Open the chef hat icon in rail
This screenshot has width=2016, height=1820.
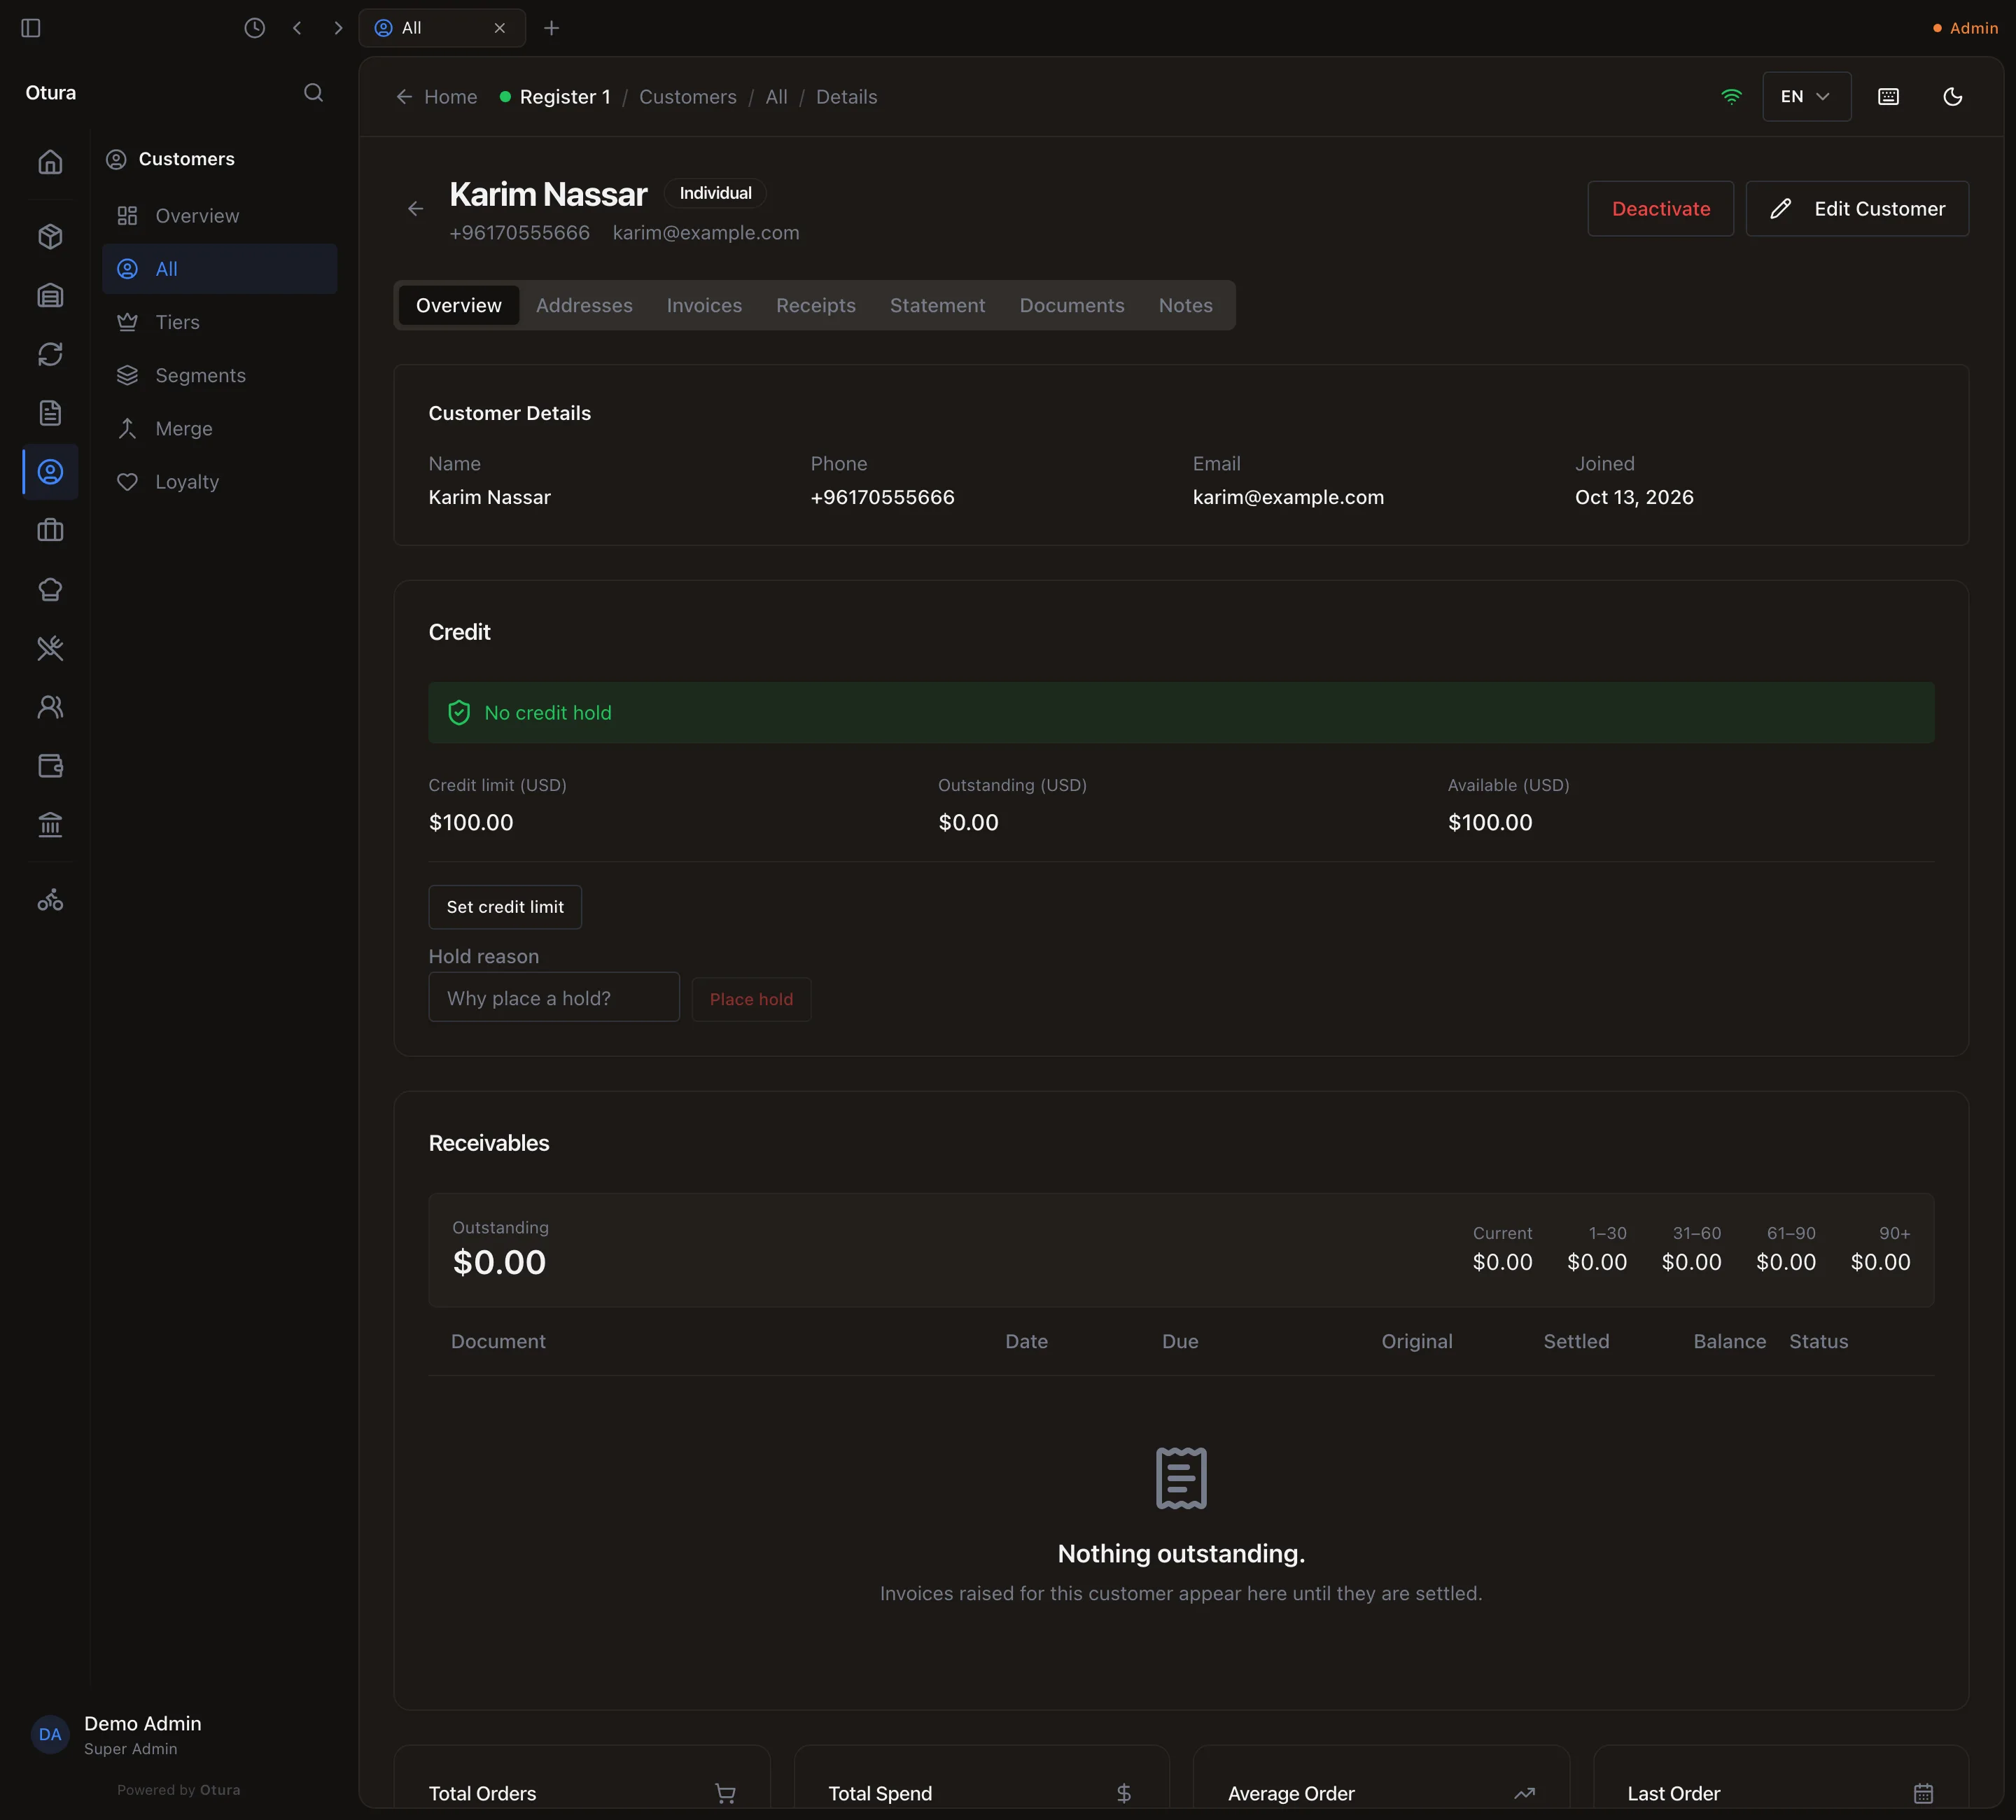click(50, 589)
